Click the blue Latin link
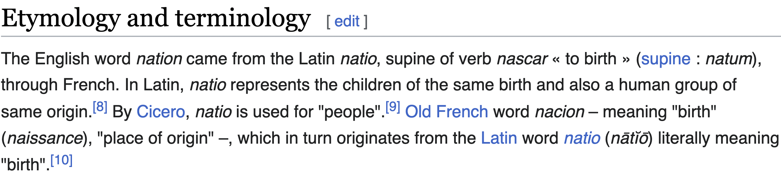Viewport: 781px width, 176px height. point(499,138)
